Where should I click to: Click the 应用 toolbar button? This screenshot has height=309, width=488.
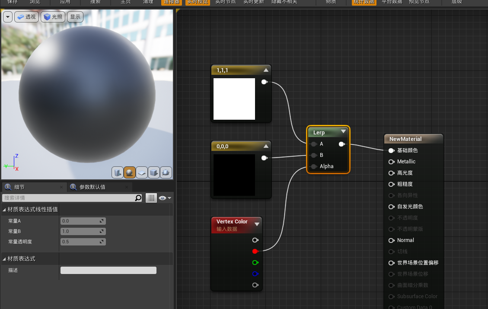[x=65, y=2]
